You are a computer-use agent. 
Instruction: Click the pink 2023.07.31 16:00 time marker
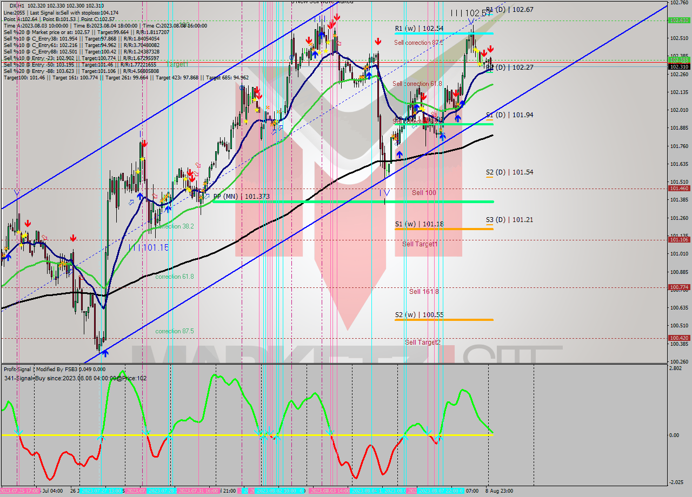(198, 491)
